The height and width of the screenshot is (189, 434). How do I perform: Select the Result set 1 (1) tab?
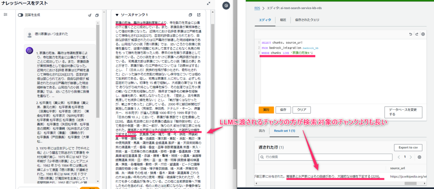(284, 130)
